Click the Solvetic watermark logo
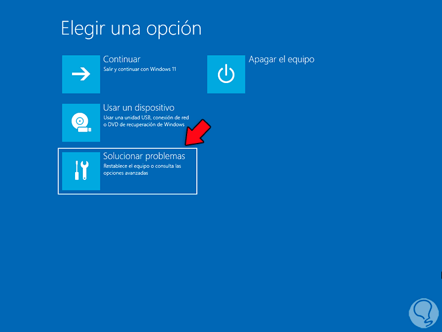442x332 pixels. click(x=423, y=313)
